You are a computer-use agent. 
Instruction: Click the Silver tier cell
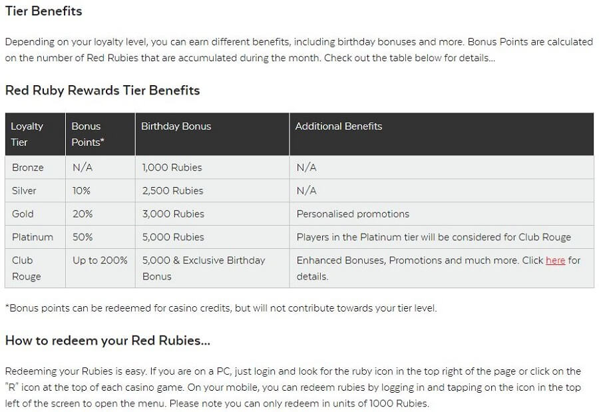(x=35, y=191)
